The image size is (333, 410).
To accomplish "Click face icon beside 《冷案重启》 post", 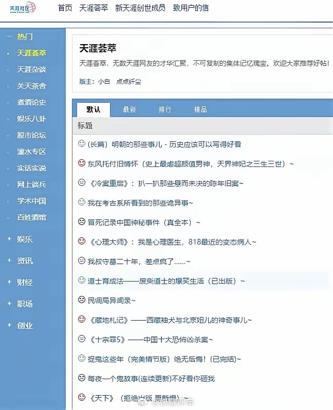I will coord(82,182).
